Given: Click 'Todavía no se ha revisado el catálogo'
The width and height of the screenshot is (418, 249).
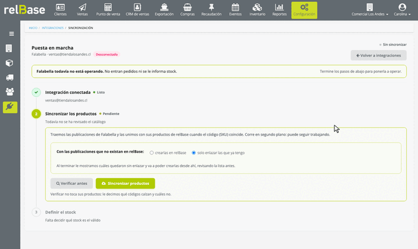Looking at the screenshot, I should click(x=75, y=122).
